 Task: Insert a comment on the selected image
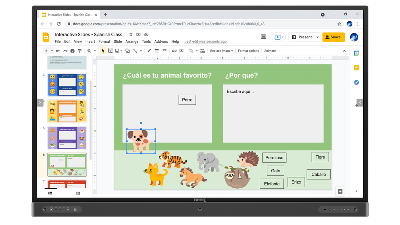[181, 51]
